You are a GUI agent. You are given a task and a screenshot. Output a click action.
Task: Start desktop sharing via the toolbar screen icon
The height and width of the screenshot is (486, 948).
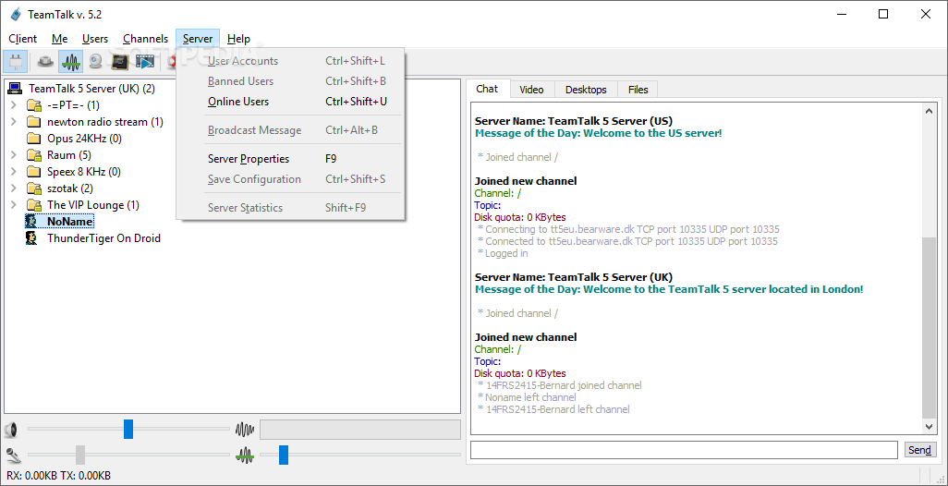pyautogui.click(x=120, y=62)
